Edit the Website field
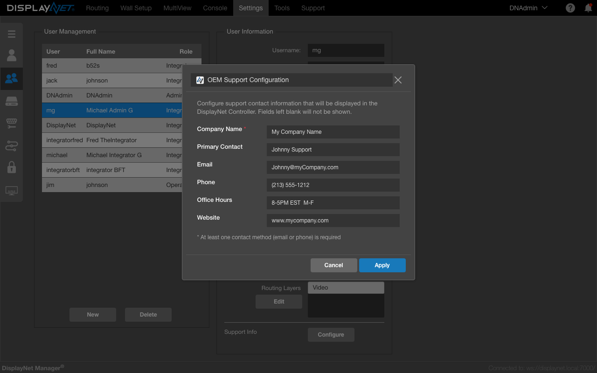The width and height of the screenshot is (597, 373). click(333, 221)
